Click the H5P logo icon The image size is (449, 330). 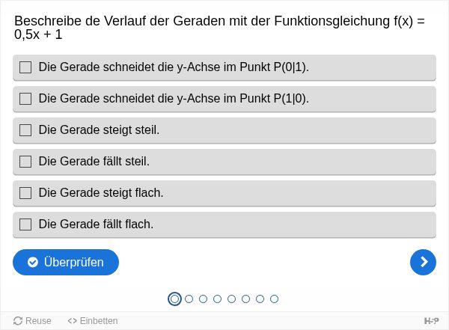431,321
